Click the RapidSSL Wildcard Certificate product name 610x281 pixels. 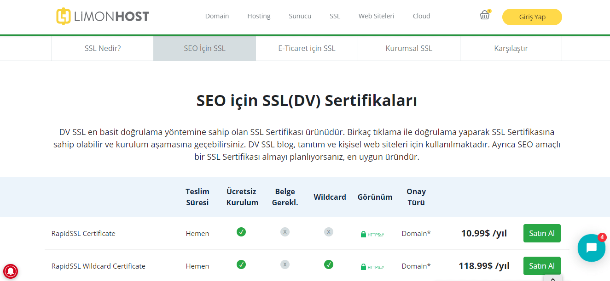point(99,266)
